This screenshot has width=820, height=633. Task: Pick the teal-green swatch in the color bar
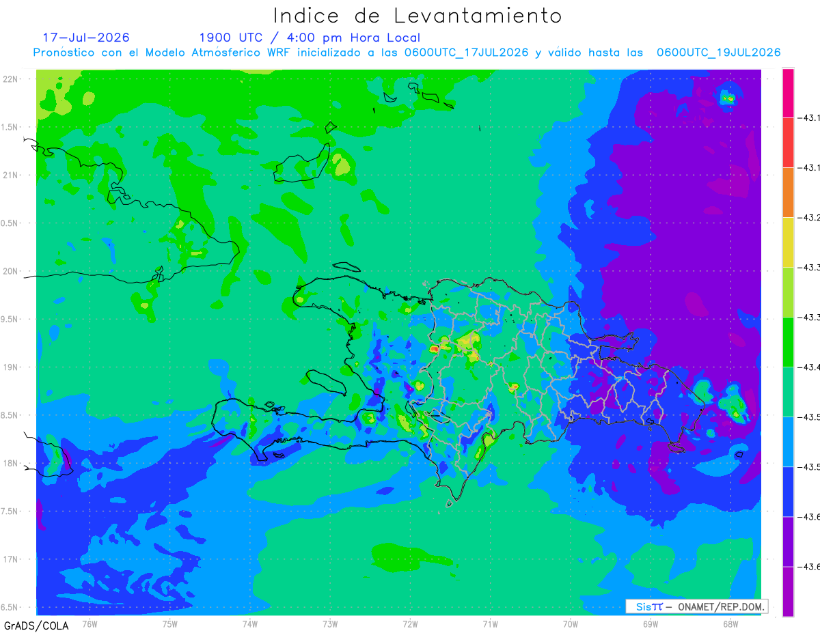click(788, 392)
